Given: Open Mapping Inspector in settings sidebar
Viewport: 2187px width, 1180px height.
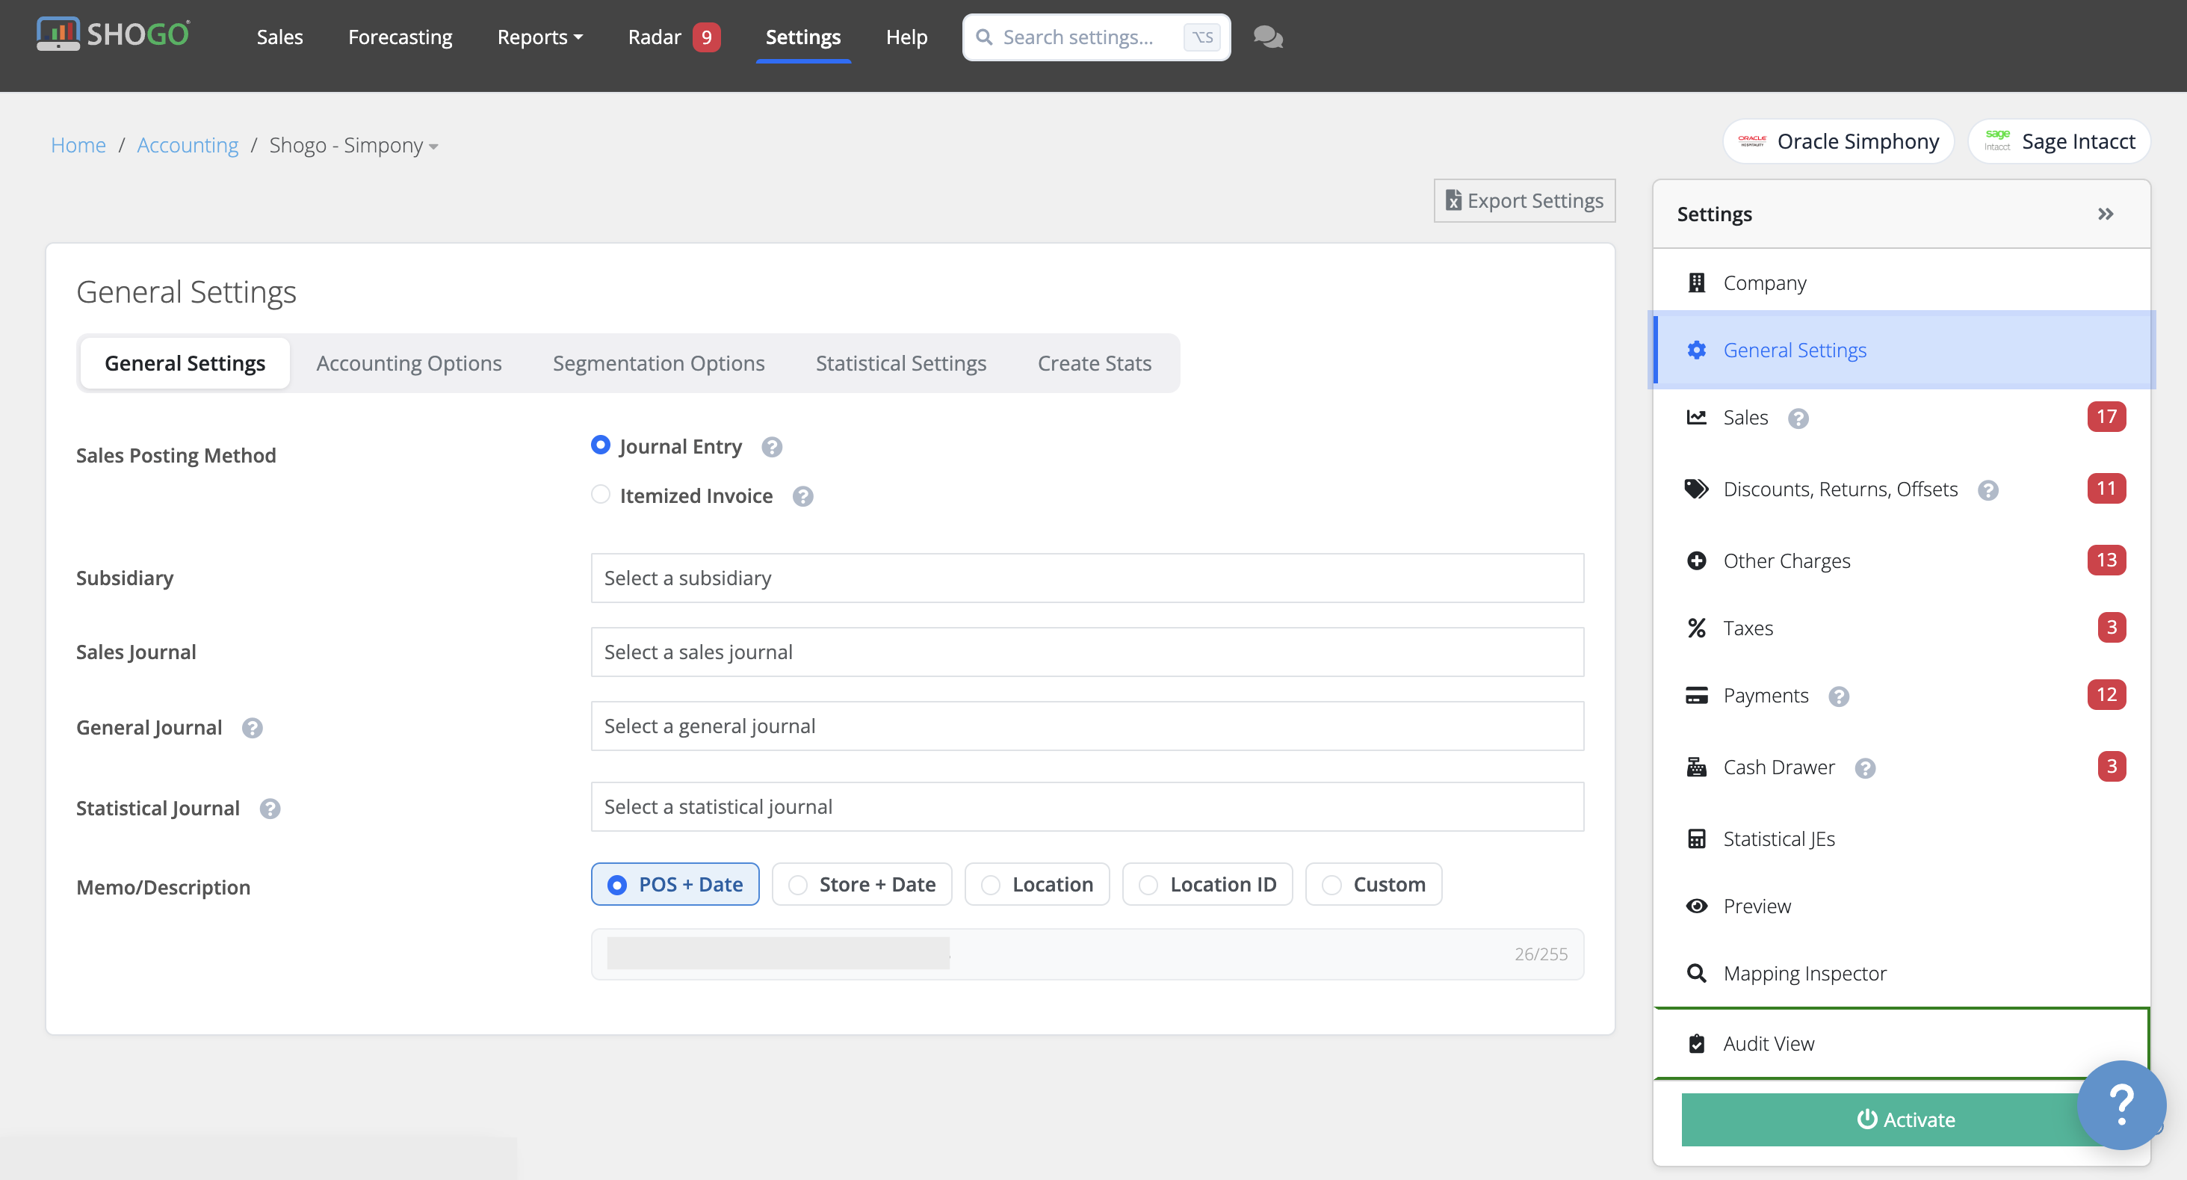Looking at the screenshot, I should pyautogui.click(x=1902, y=973).
